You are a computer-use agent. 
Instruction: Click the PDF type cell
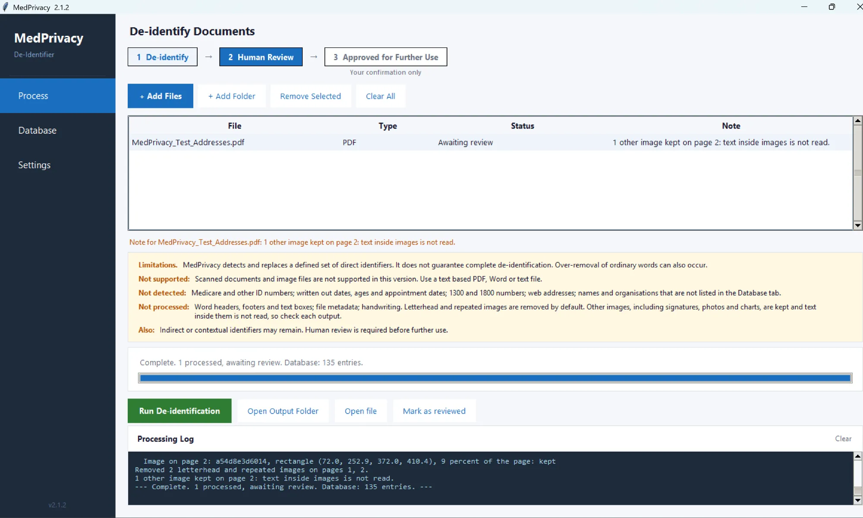pyautogui.click(x=349, y=142)
